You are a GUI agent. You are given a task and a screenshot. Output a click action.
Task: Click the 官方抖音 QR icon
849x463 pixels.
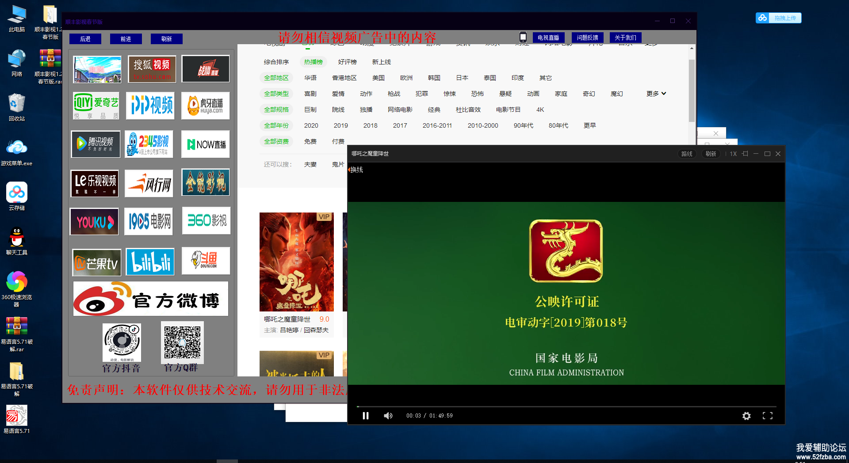[x=122, y=343]
